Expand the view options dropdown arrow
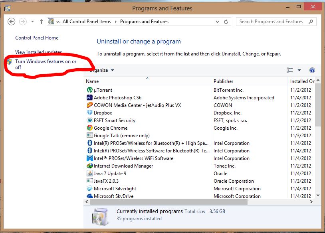 [299, 70]
